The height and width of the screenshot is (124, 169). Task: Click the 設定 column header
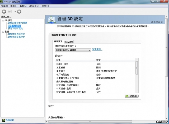click(x=115, y=60)
